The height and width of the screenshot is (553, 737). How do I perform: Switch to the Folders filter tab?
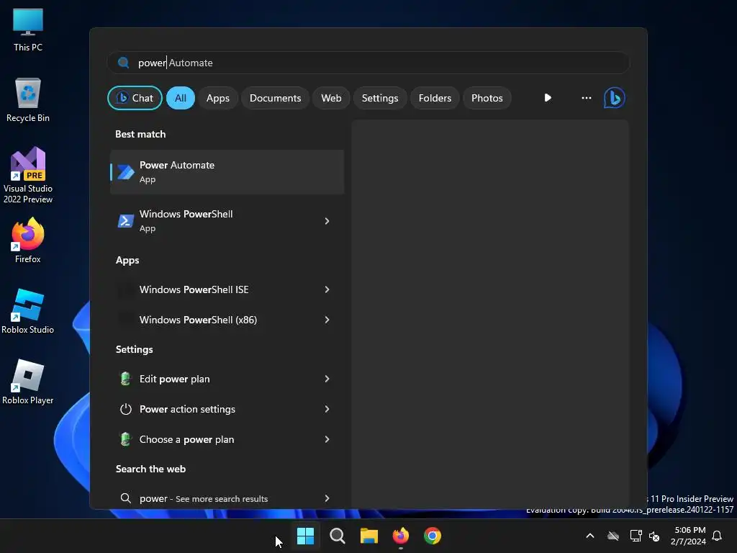coord(435,98)
